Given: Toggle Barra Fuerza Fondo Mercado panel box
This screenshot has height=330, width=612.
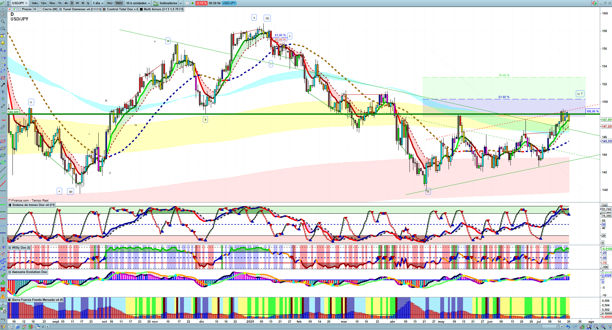Looking at the screenshot, I should [x=10, y=300].
